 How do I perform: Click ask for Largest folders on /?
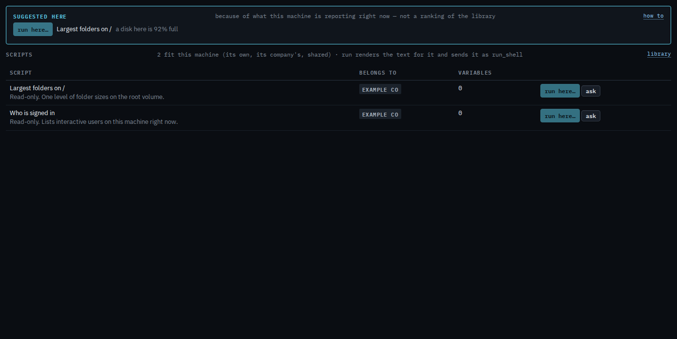click(591, 91)
